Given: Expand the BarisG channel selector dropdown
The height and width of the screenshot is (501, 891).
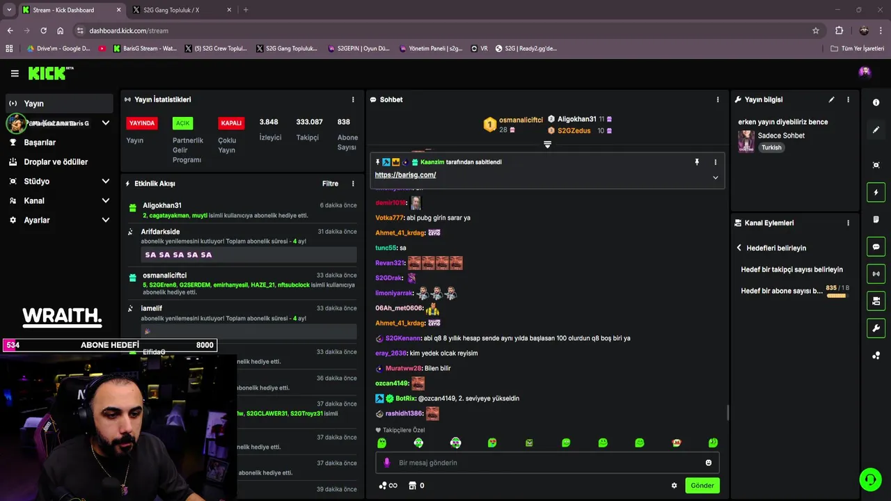Looking at the screenshot, I should 105,123.
